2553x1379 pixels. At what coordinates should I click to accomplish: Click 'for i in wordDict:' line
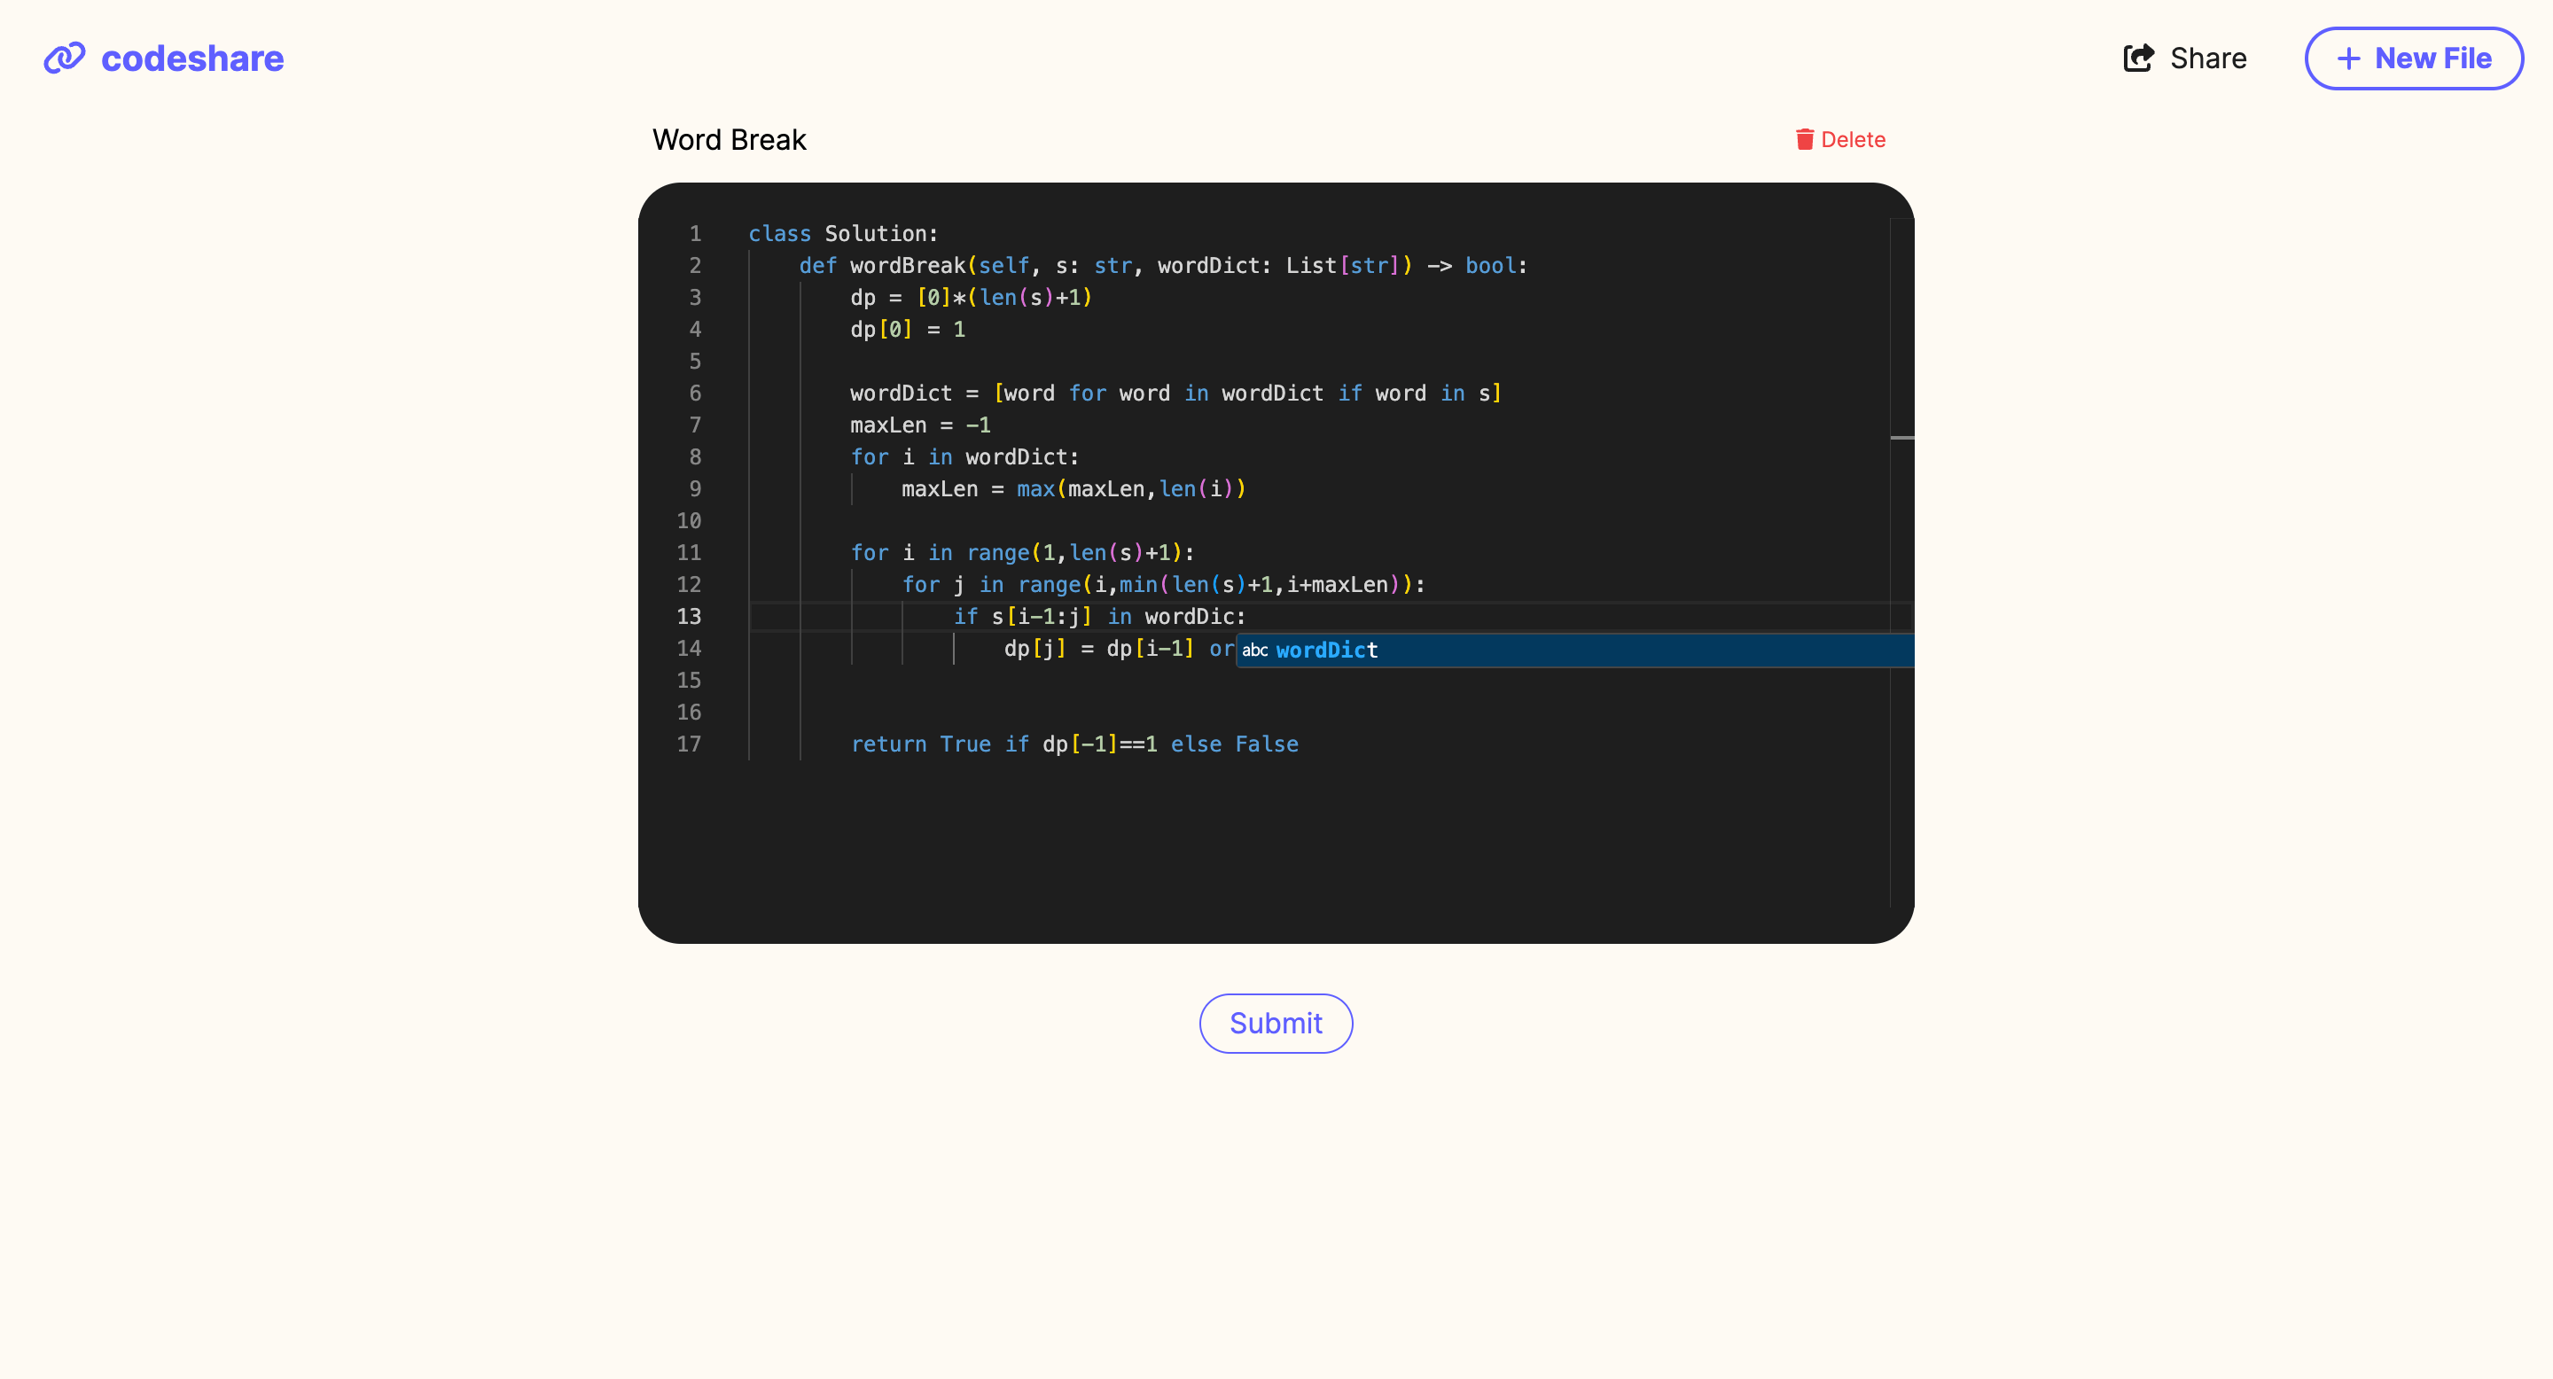click(964, 456)
